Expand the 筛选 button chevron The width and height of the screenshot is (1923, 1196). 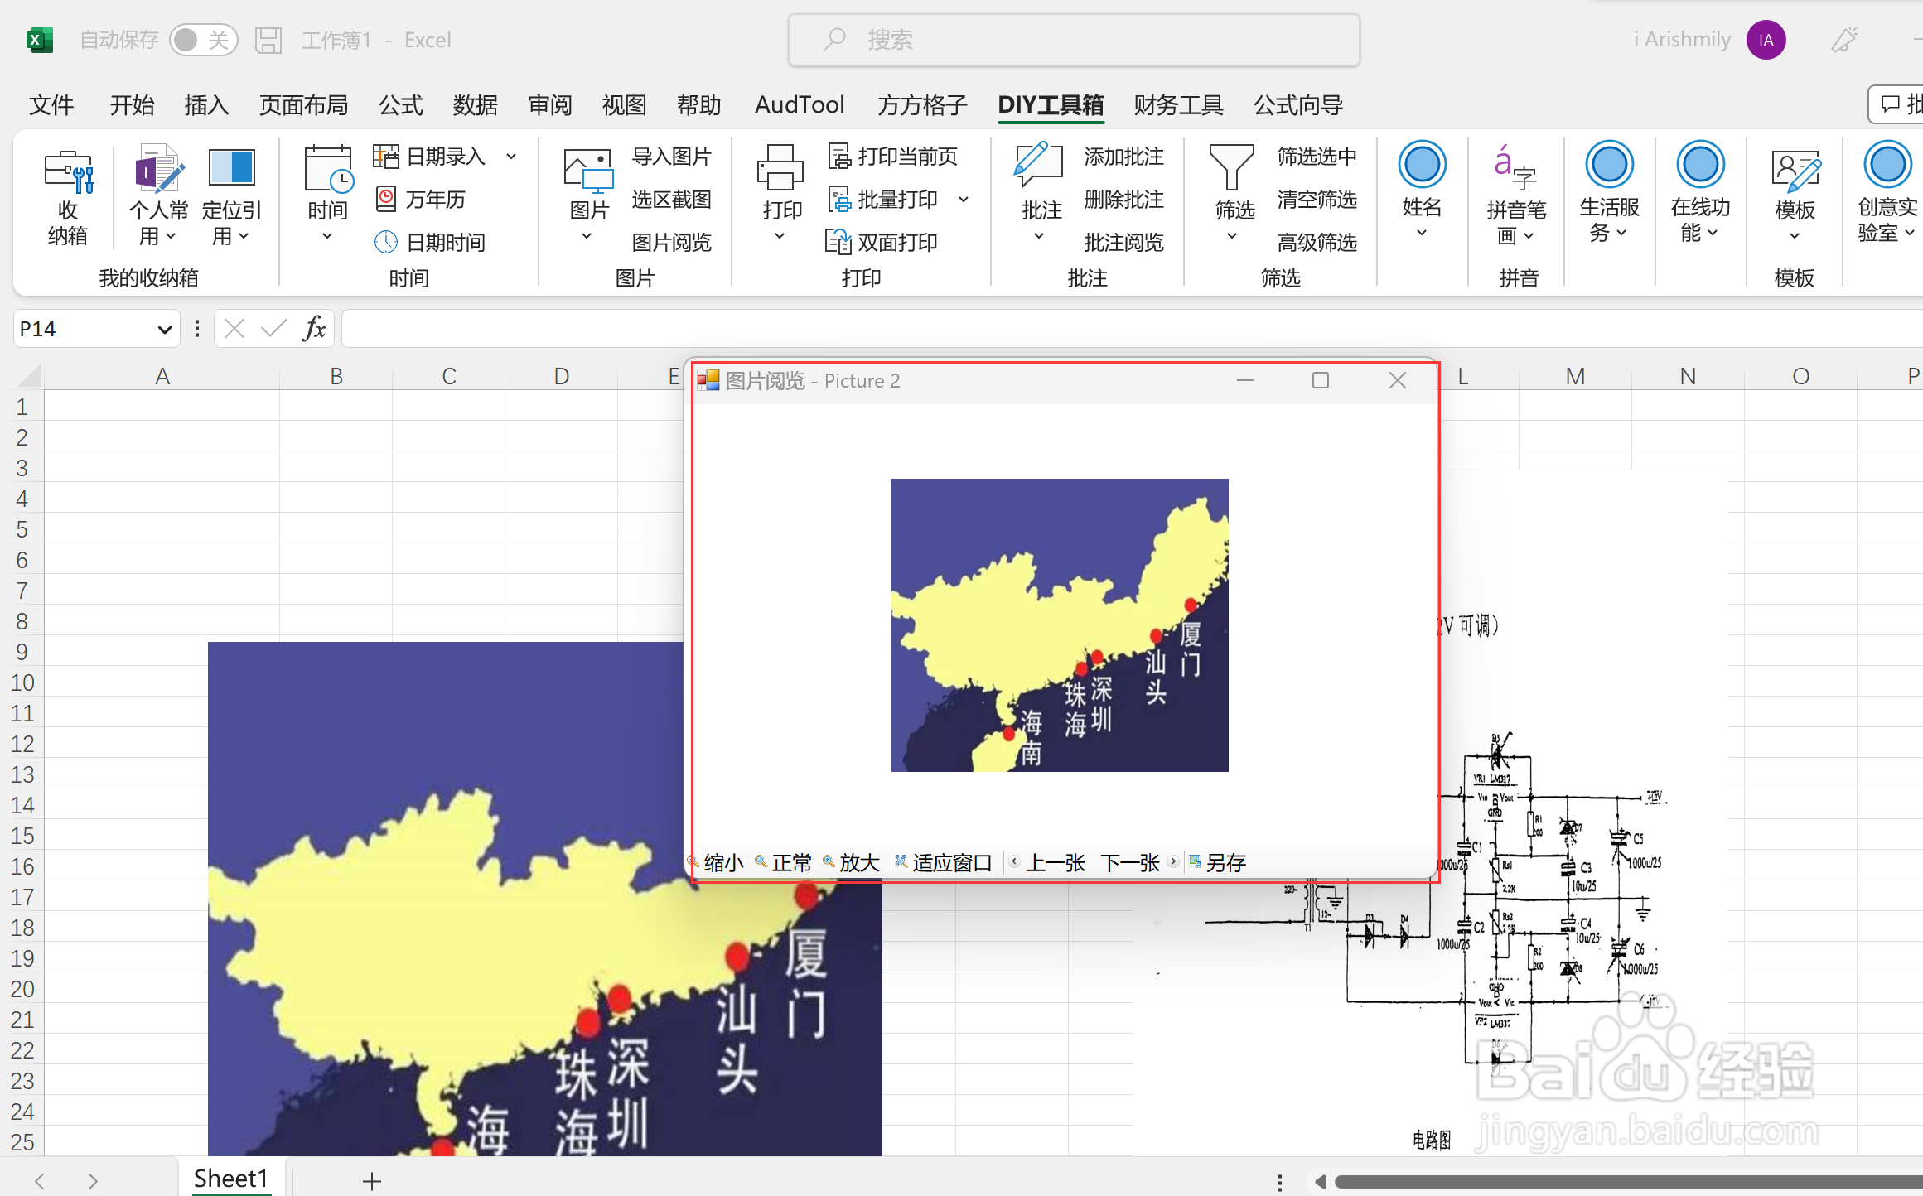(x=1232, y=236)
